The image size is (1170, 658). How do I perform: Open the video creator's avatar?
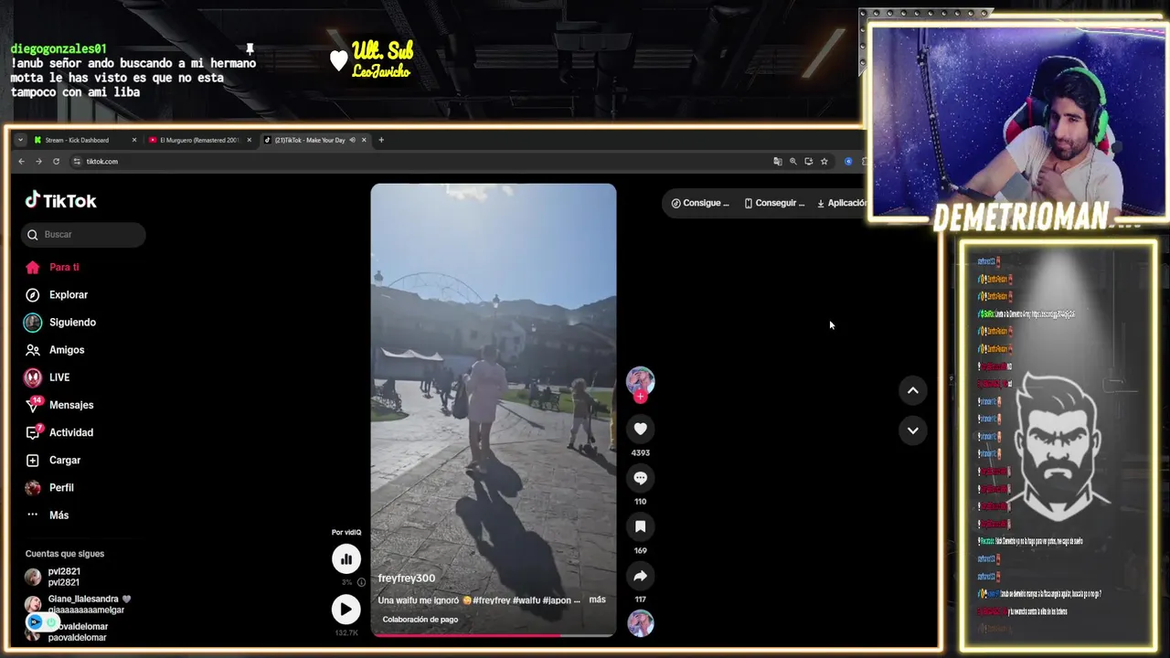pyautogui.click(x=640, y=380)
